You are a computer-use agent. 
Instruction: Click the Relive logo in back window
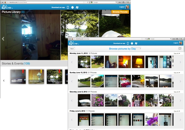tap(7, 7)
